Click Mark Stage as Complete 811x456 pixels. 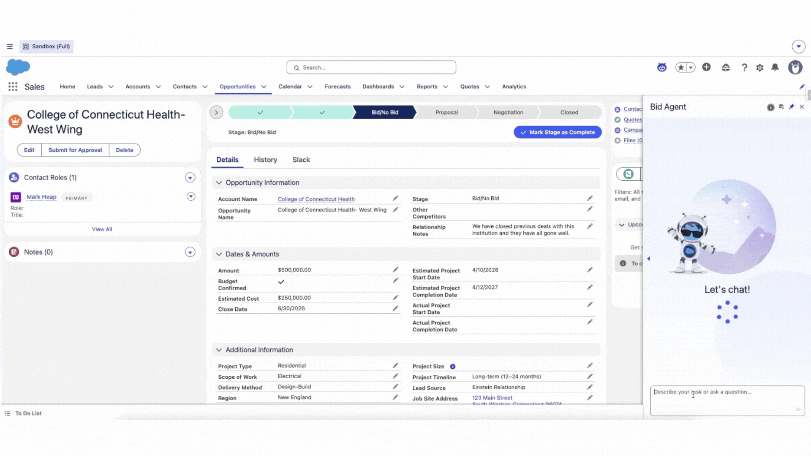click(558, 132)
